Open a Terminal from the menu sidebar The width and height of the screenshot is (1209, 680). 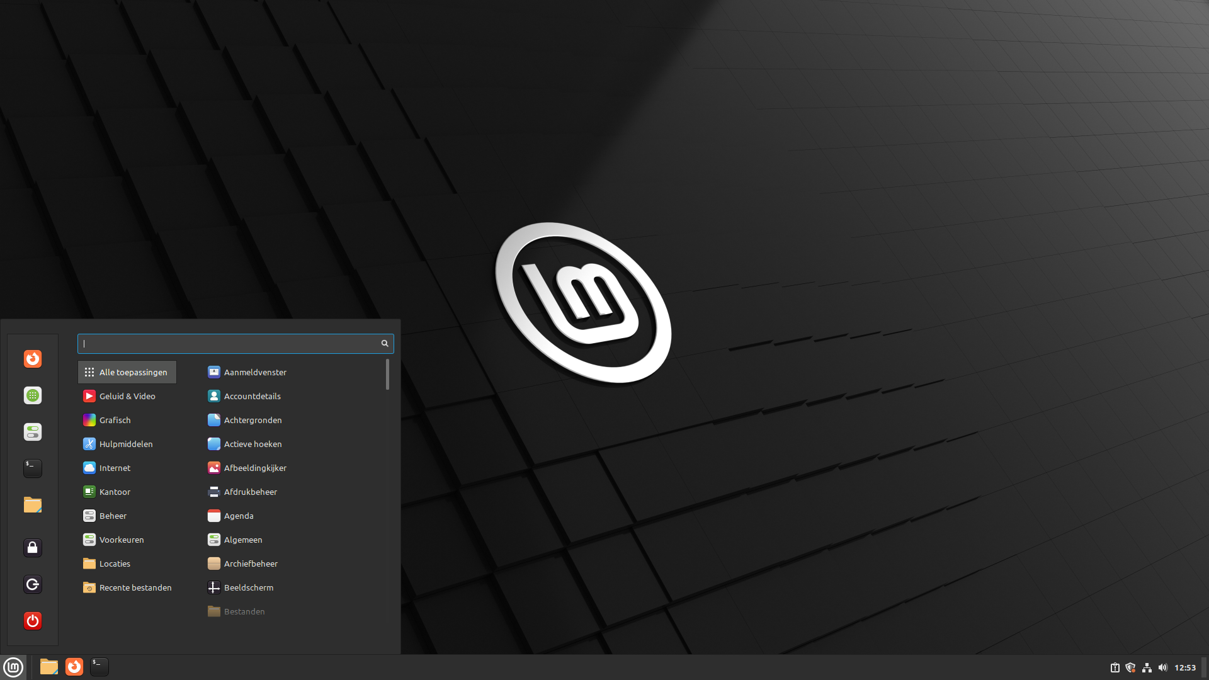pos(32,468)
